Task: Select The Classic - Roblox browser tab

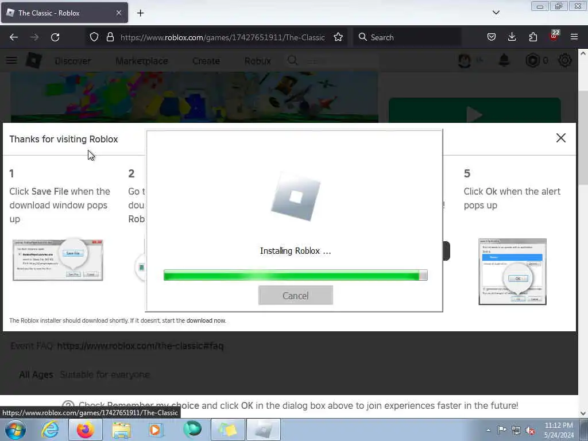Action: [64, 13]
